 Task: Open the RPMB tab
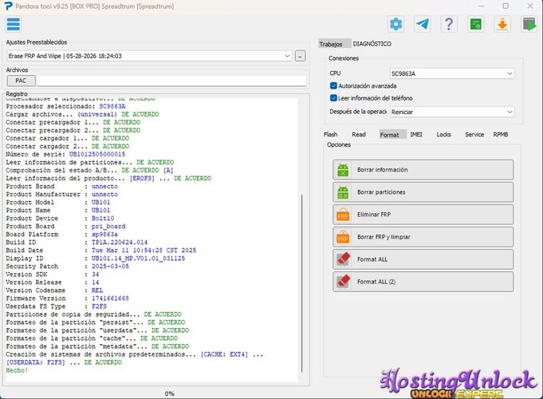point(501,135)
